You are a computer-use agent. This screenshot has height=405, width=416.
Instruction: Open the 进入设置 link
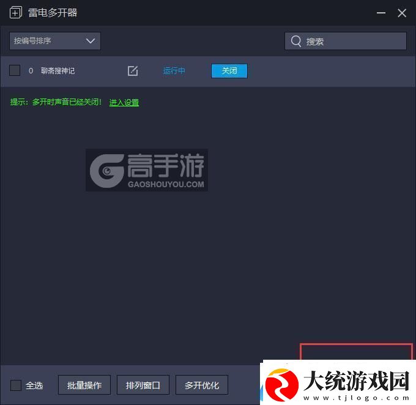click(x=124, y=102)
